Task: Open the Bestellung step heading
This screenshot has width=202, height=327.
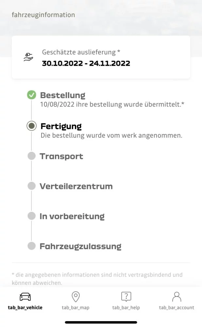Action: click(x=63, y=95)
